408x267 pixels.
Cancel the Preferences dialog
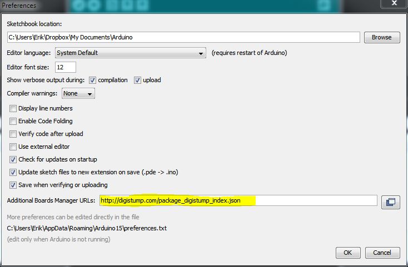pos(382,253)
